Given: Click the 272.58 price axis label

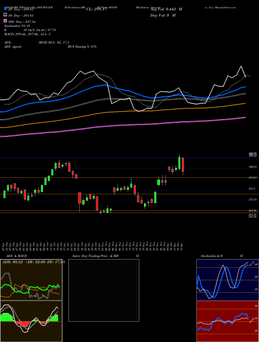Looking at the screenshot, I should [253, 199].
